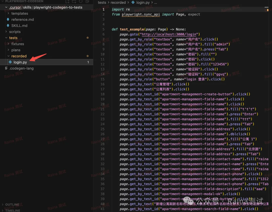Expand the templates folder
This screenshot has height=212, width=272.
pos(8,13)
